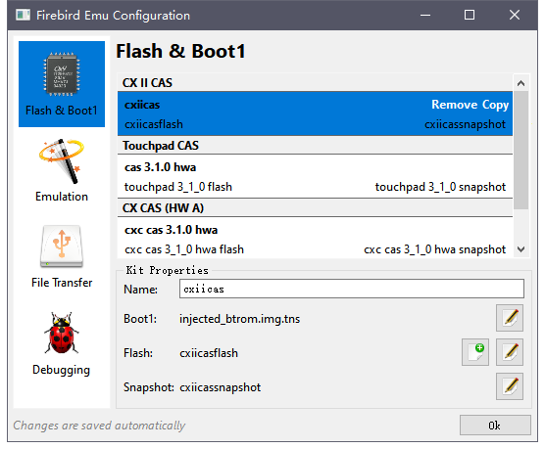Click the cxiicassnapshot text in selected kit

(465, 124)
